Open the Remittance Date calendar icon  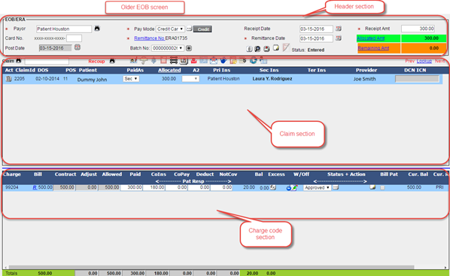[339, 38]
